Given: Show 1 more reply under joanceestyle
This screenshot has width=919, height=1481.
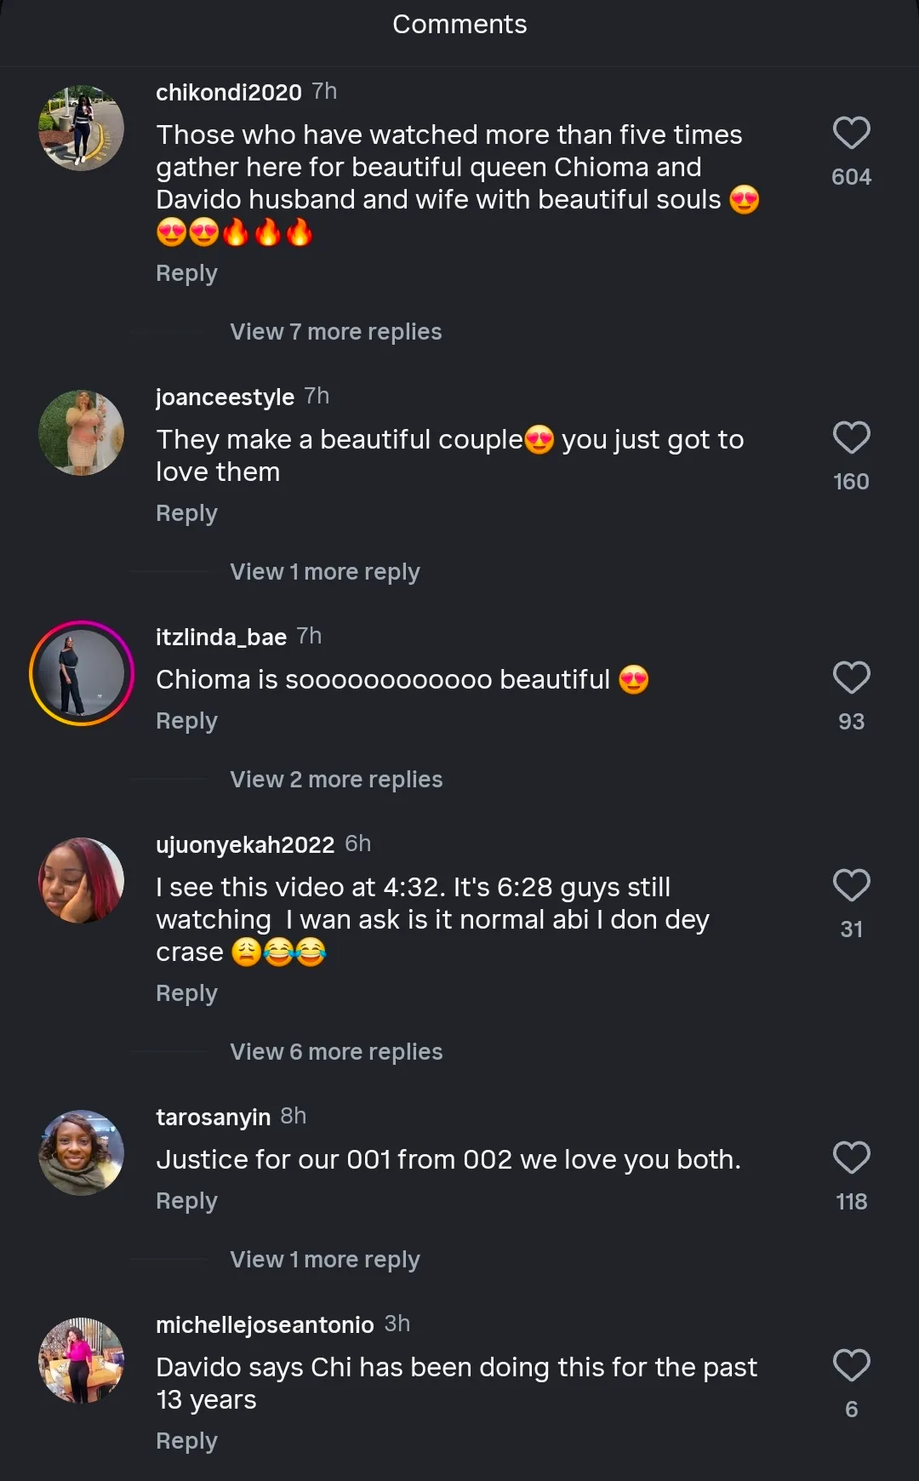Looking at the screenshot, I should click(324, 572).
